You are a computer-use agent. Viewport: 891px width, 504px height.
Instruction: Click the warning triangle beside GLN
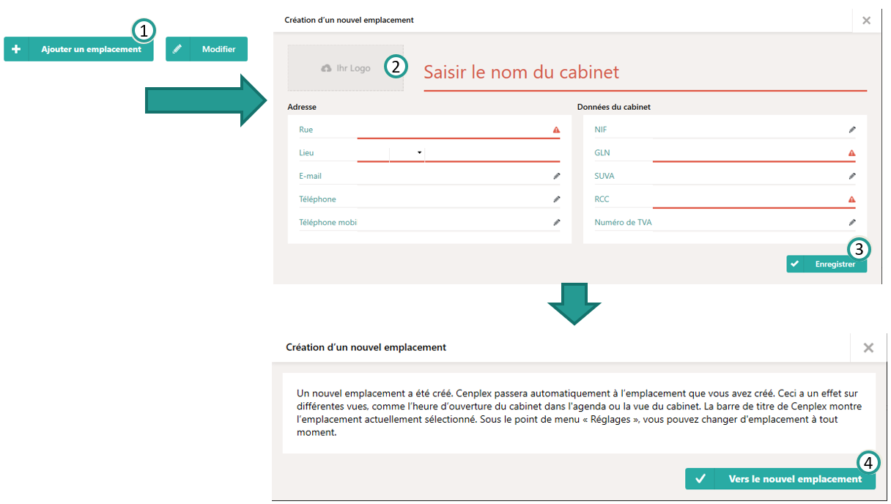[x=851, y=153]
